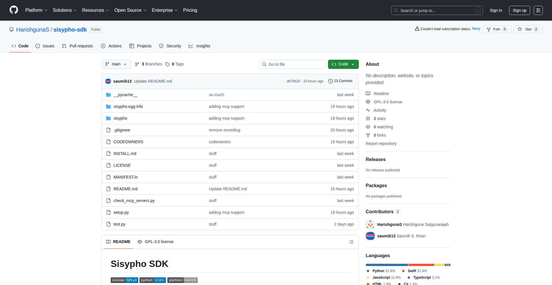
Task: Click saumik13's avatar in the contributors list
Action: tap(370, 236)
